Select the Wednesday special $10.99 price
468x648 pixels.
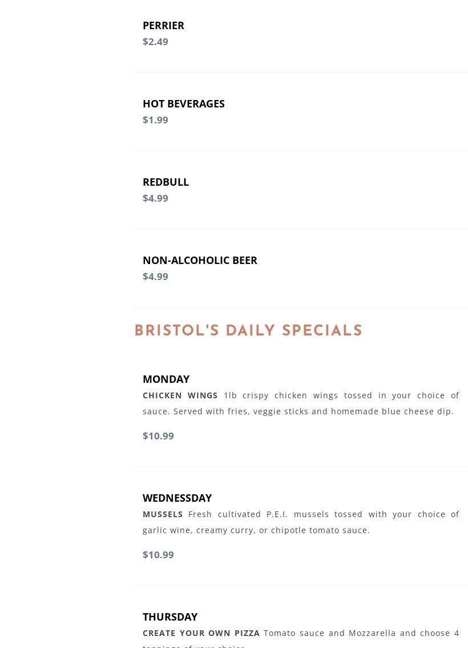click(x=158, y=554)
